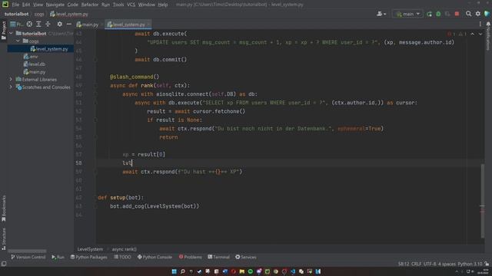The image size is (492, 276).
Task: Click the PyCharm logo icon in title bar
Action: (5, 5)
